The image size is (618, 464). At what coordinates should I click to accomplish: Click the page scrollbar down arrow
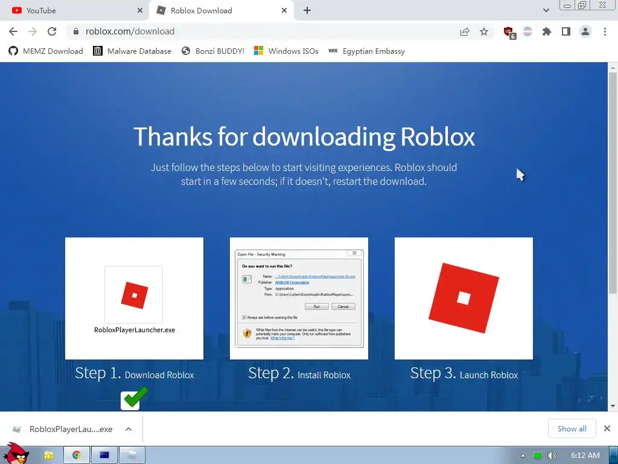pos(613,406)
